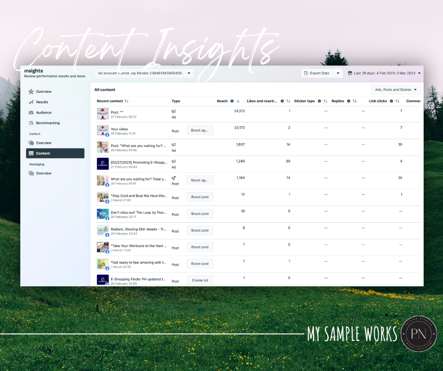Click the Audience people icon

[31, 113]
